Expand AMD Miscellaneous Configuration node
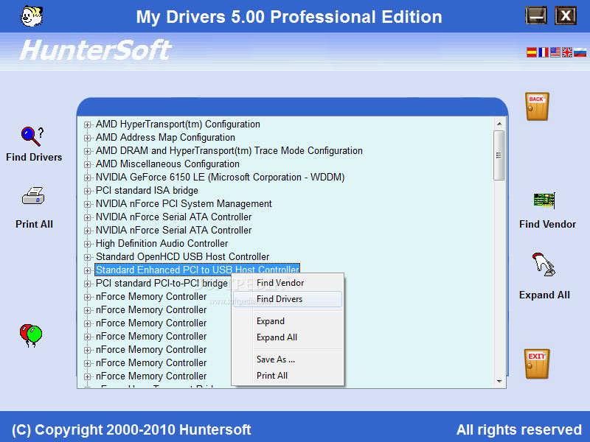This screenshot has width=590, height=442. tap(87, 164)
